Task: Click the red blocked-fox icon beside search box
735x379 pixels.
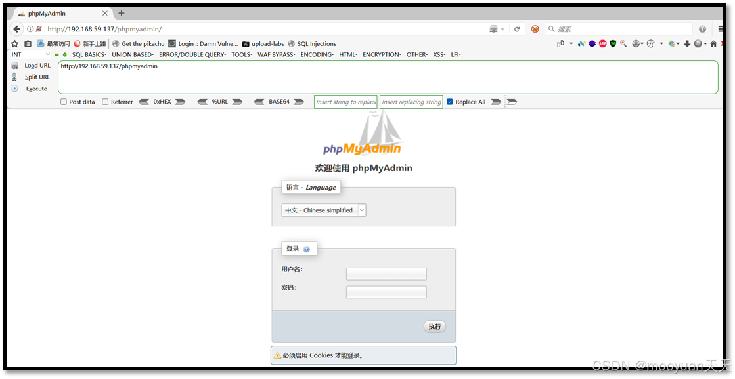Action: [x=535, y=29]
